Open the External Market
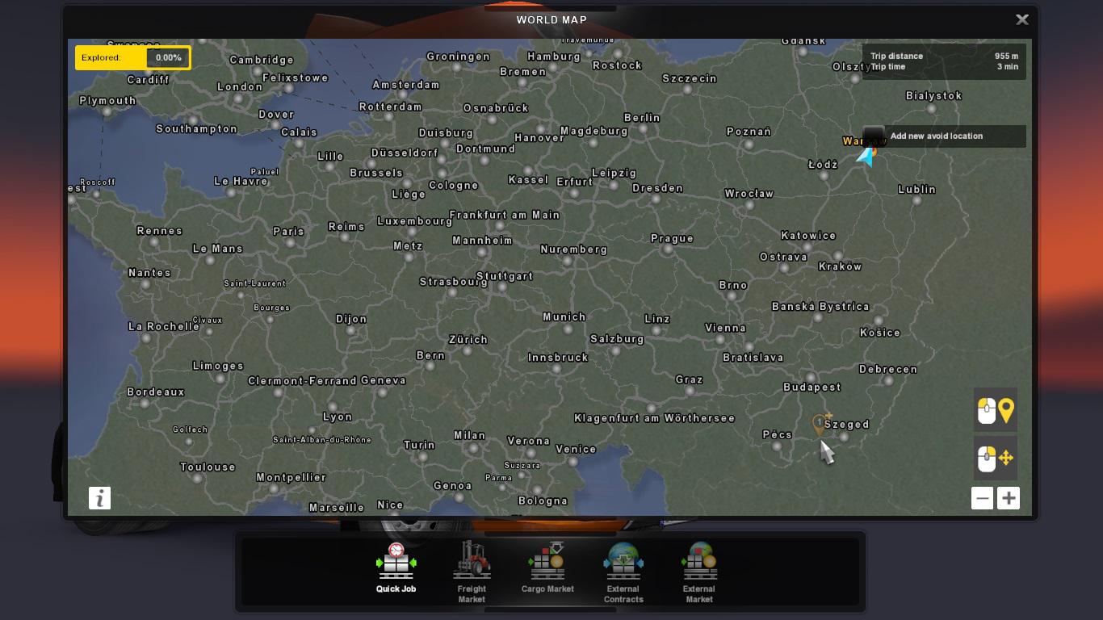 click(699, 572)
